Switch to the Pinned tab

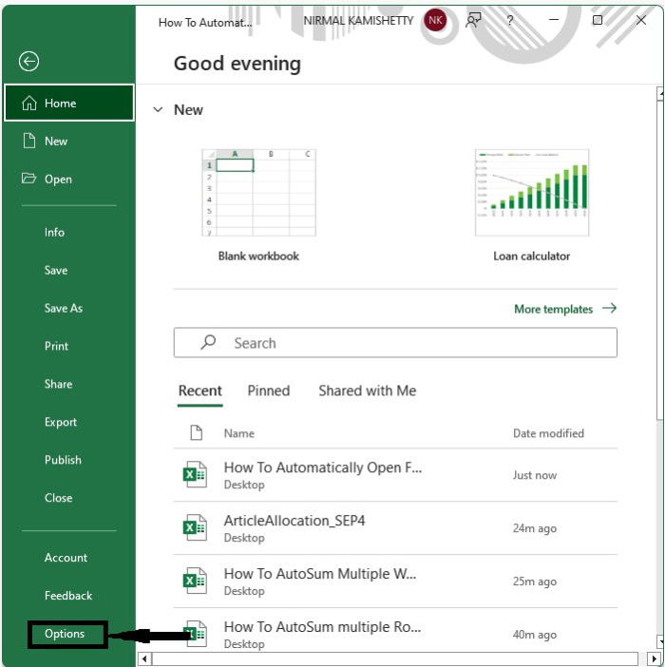tap(268, 391)
